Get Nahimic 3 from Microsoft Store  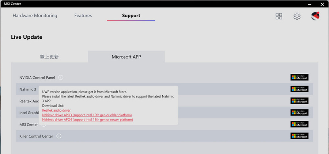pos(299,89)
